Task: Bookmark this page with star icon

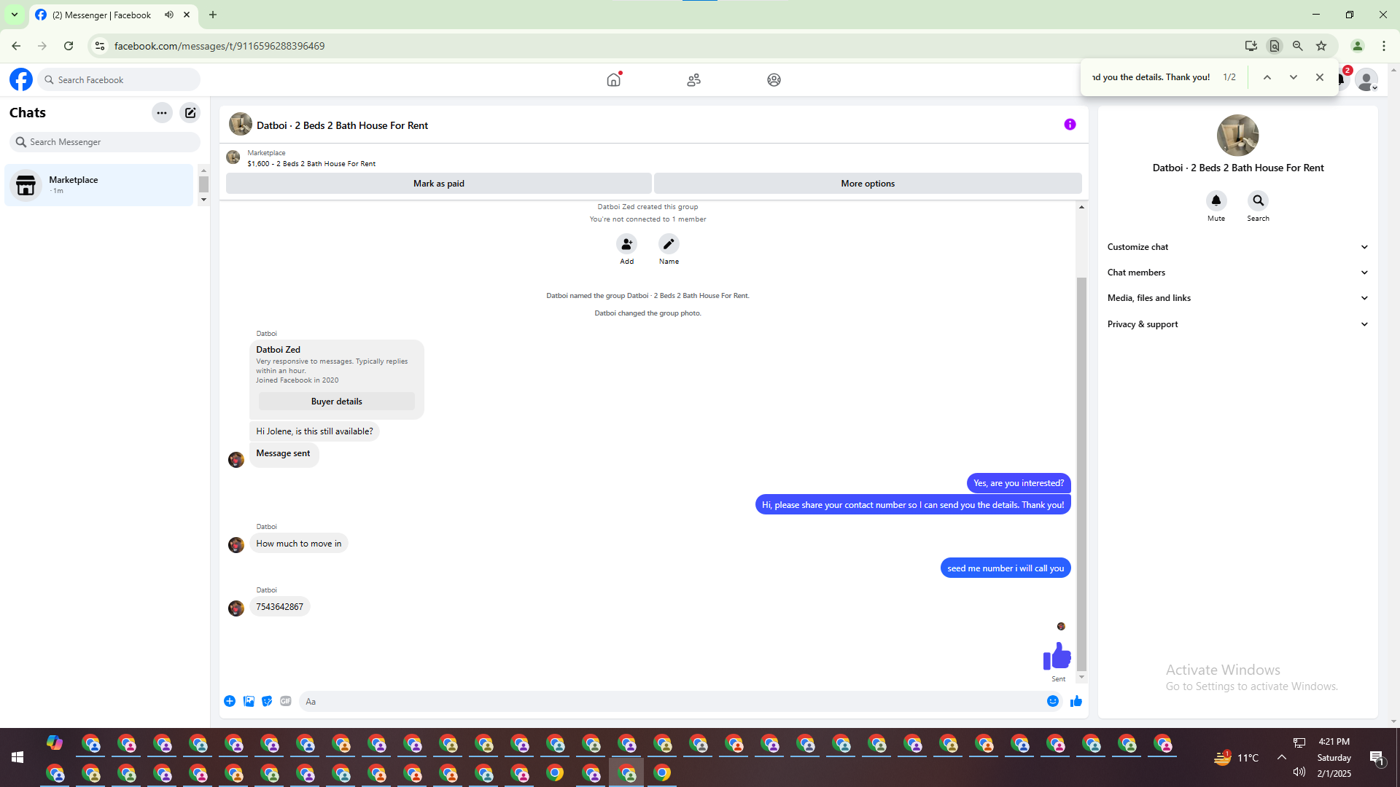Action: click(1321, 46)
